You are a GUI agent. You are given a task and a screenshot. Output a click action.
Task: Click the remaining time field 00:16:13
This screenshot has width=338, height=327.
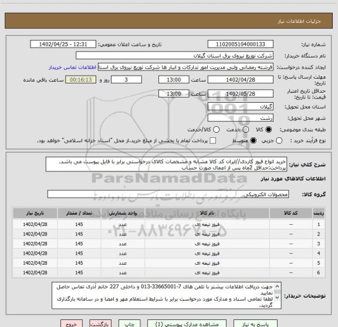tap(81, 79)
